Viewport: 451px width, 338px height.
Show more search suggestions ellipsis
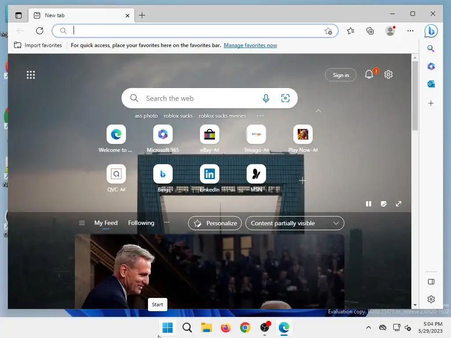point(260,116)
